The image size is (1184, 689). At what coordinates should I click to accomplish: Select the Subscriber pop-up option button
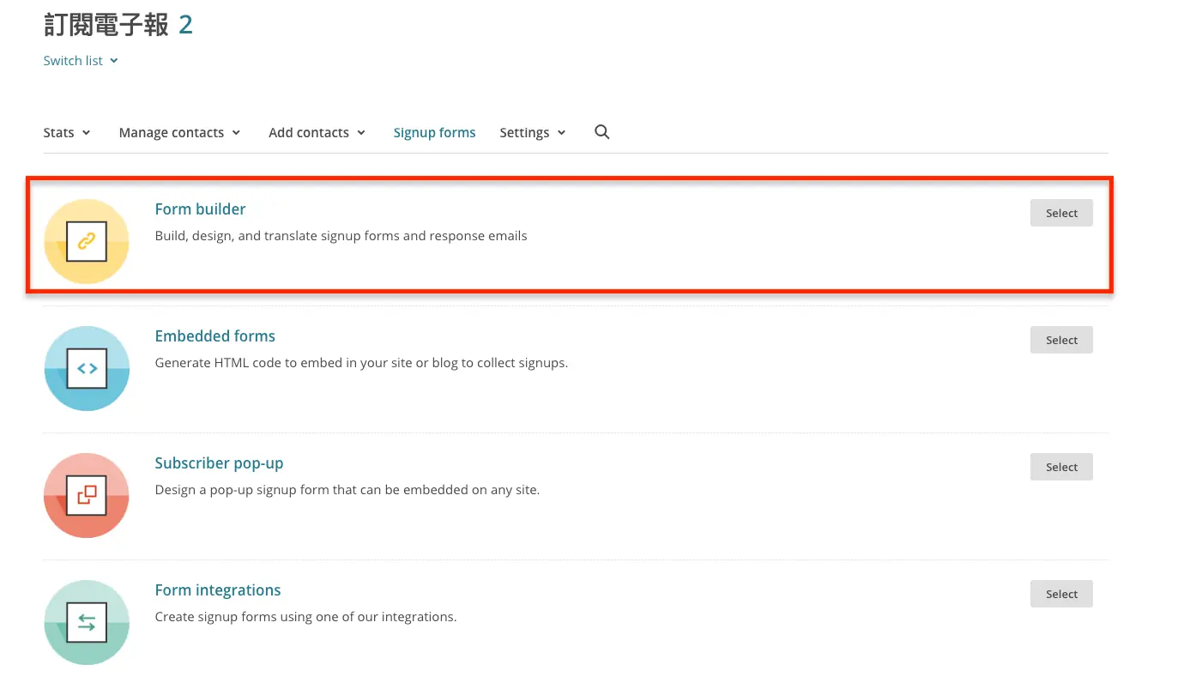[x=1061, y=467]
